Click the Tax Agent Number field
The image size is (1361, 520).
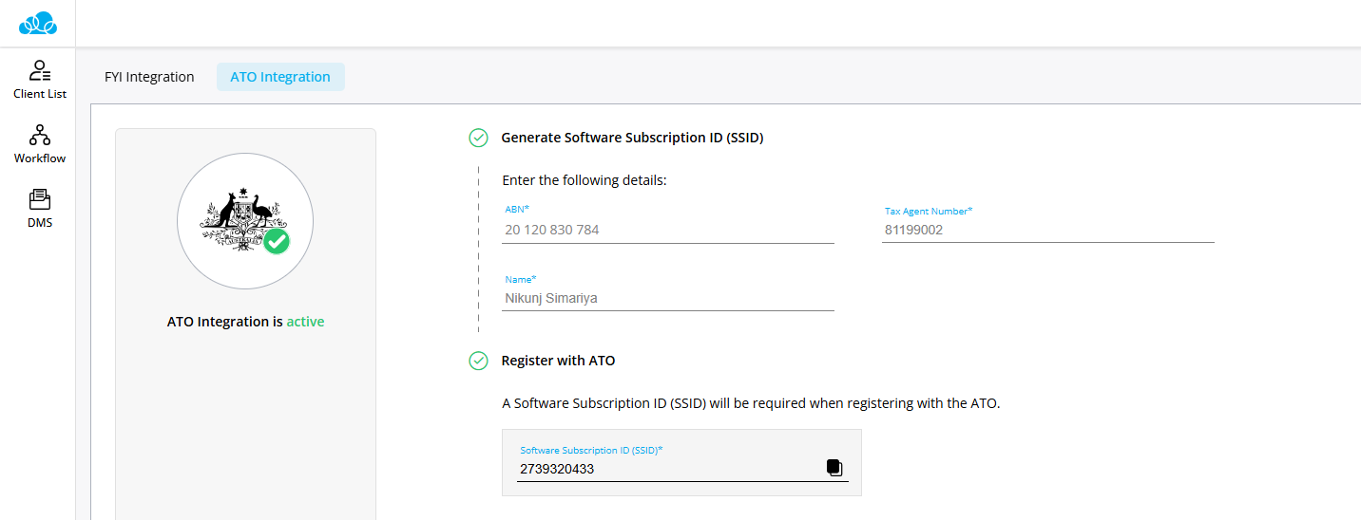point(1047,230)
